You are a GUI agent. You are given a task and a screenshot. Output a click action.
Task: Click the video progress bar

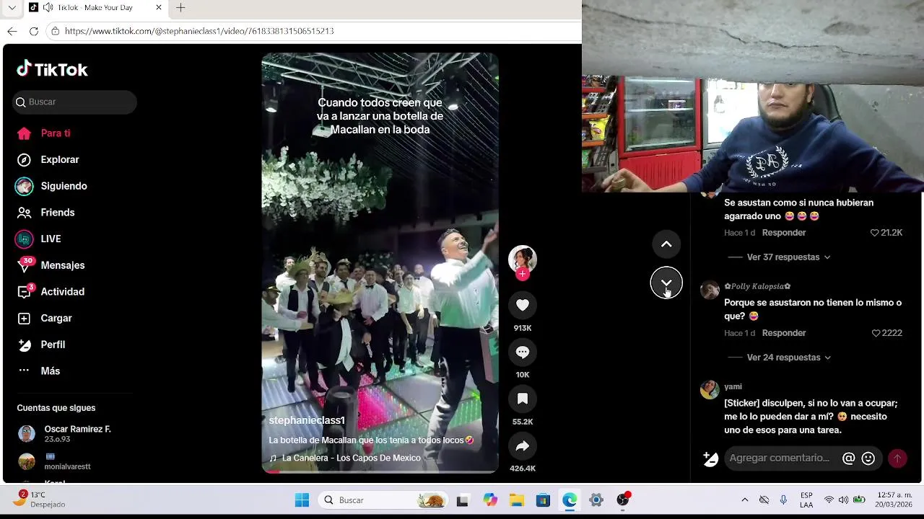(x=380, y=471)
